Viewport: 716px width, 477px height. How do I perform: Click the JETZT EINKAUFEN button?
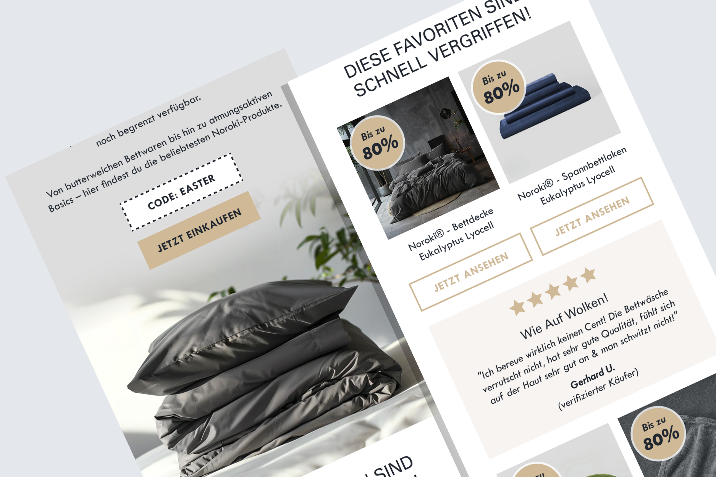[x=199, y=230]
